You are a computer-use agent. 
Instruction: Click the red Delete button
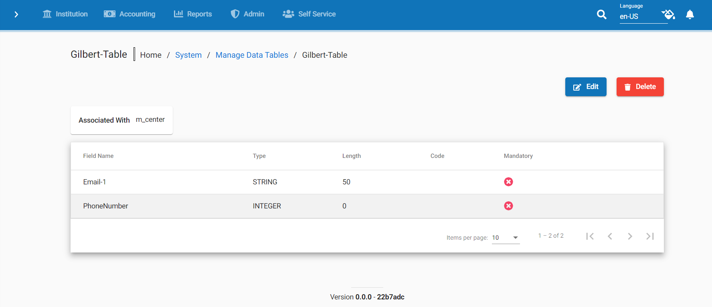[x=640, y=87]
